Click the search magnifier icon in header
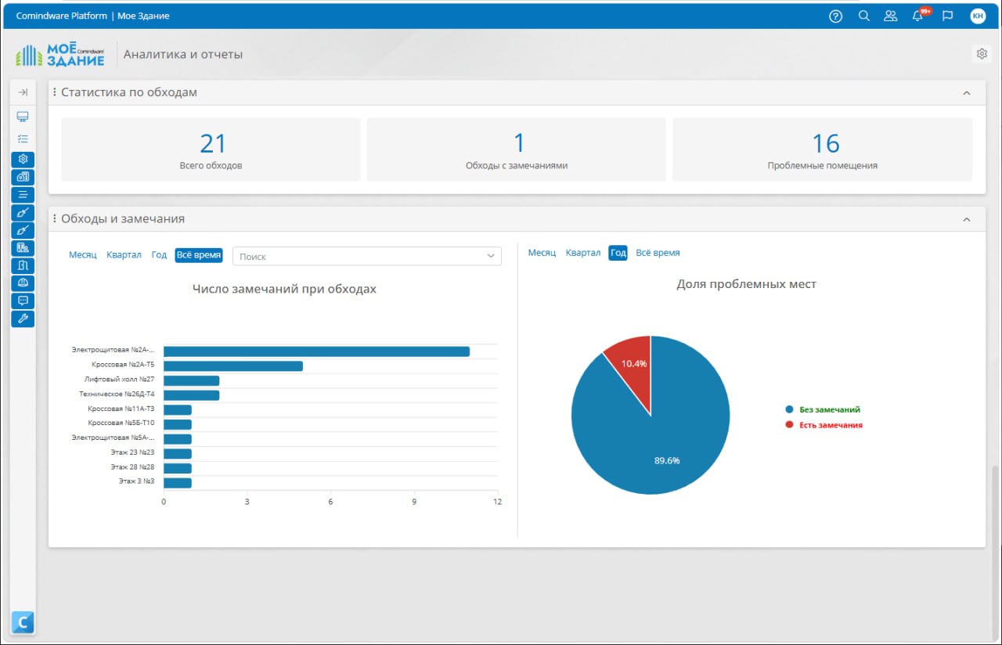This screenshot has width=1002, height=645. [863, 16]
